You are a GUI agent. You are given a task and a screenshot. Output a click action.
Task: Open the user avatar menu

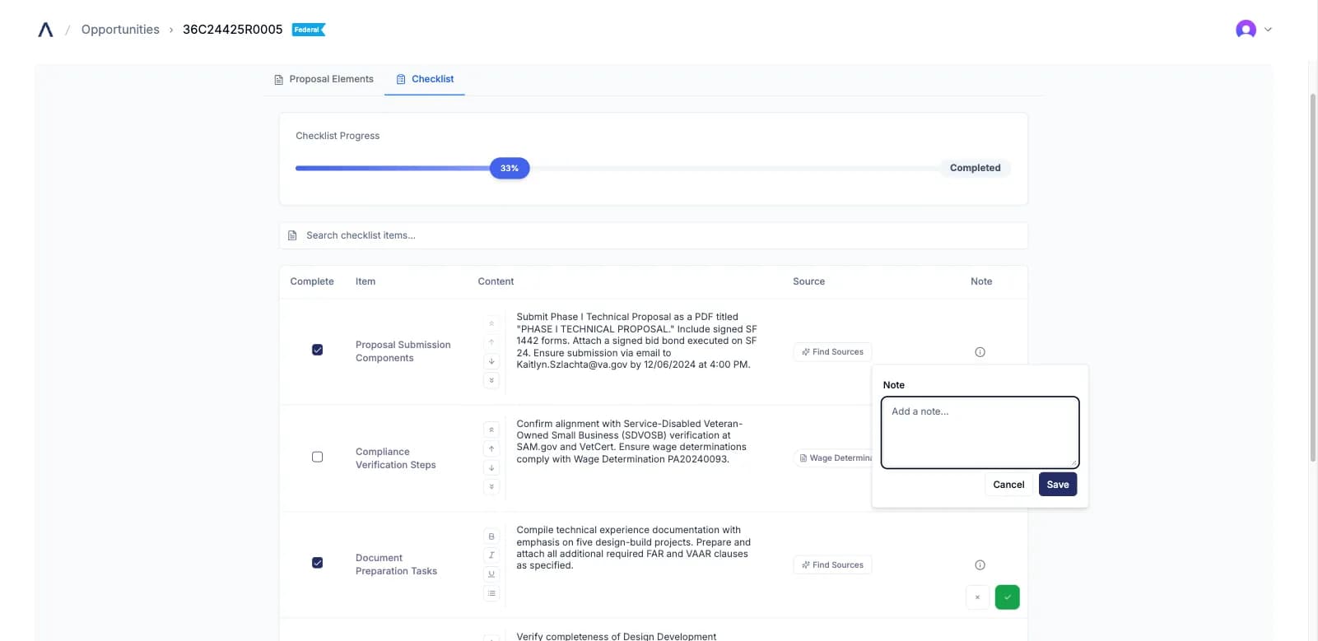(1246, 30)
